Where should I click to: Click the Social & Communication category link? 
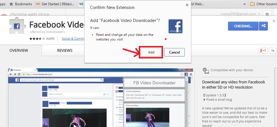tap(73, 38)
